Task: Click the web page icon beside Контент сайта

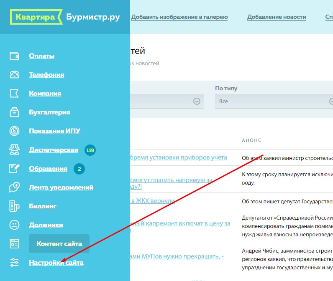Action: pos(14,244)
